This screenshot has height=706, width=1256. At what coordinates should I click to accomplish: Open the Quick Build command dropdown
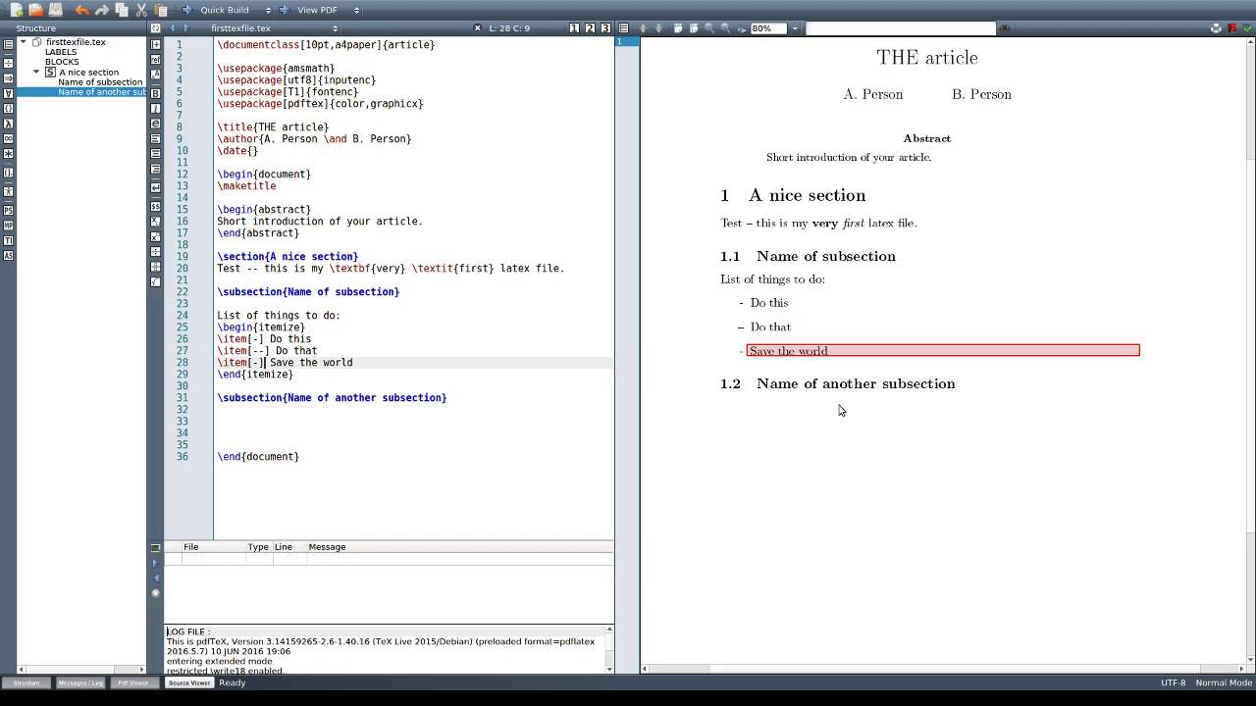268,10
